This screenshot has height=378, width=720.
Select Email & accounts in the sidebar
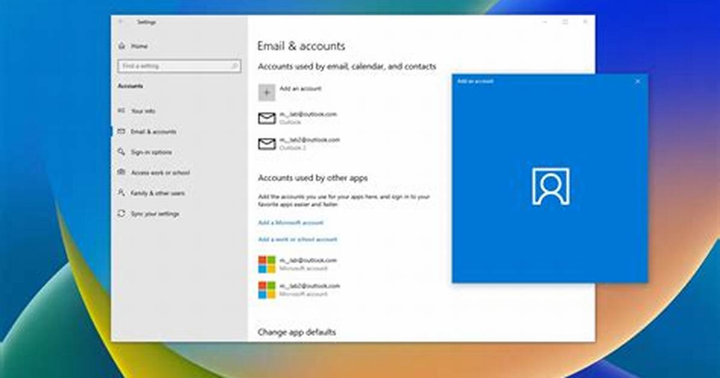pyautogui.click(x=154, y=132)
